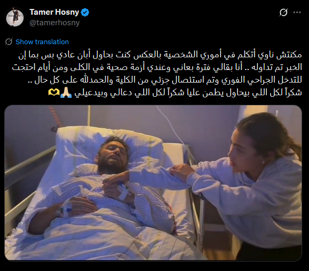Show translation of the Arabic post
The width and height of the screenshot is (309, 271).
pyautogui.click(x=42, y=42)
